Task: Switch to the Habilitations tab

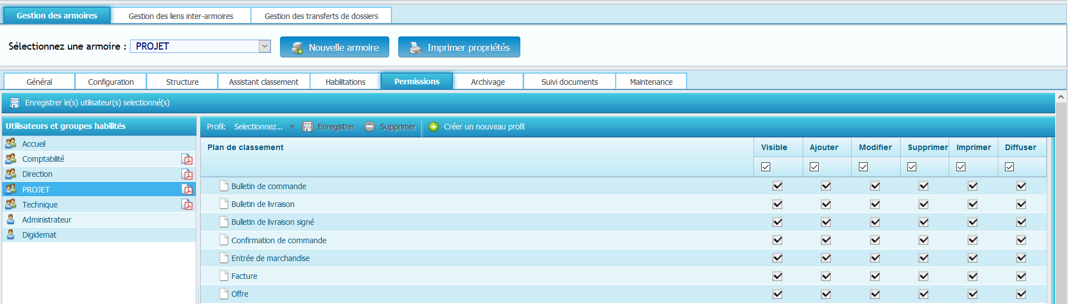Action: 345,82
